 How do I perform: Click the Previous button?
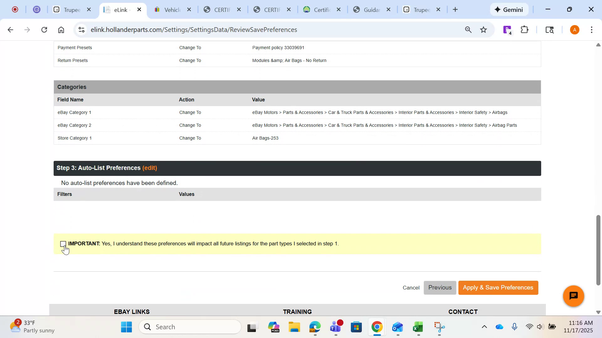tap(440, 287)
